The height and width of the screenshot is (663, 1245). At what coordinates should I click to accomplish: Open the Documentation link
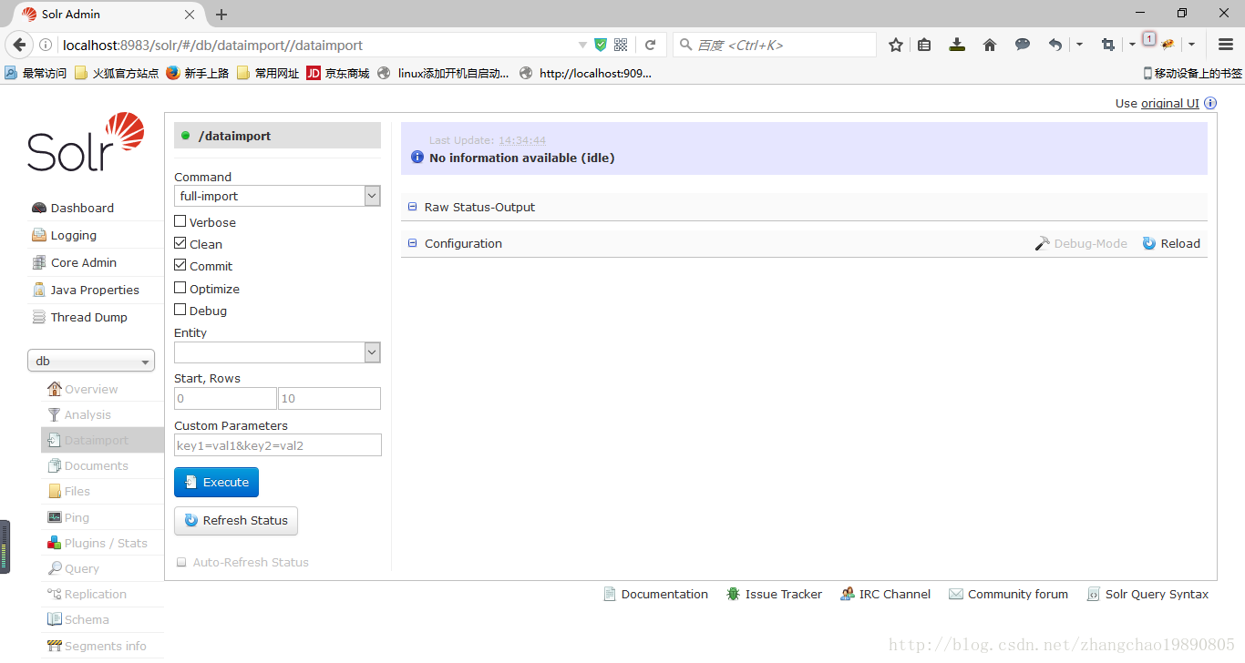[655, 594]
